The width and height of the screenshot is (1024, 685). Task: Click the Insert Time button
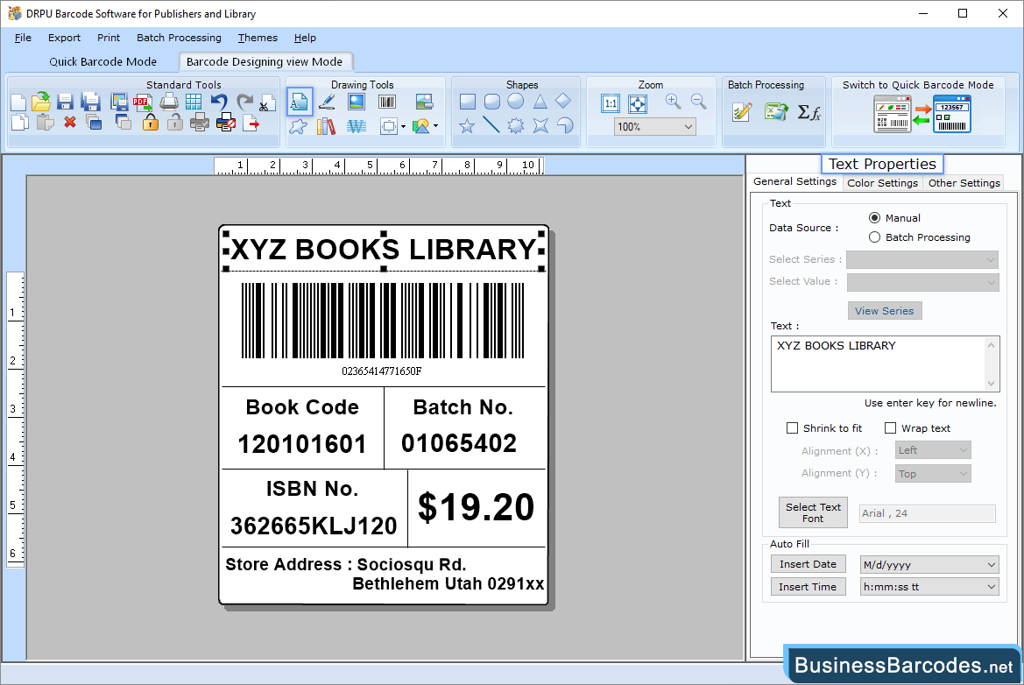(808, 586)
